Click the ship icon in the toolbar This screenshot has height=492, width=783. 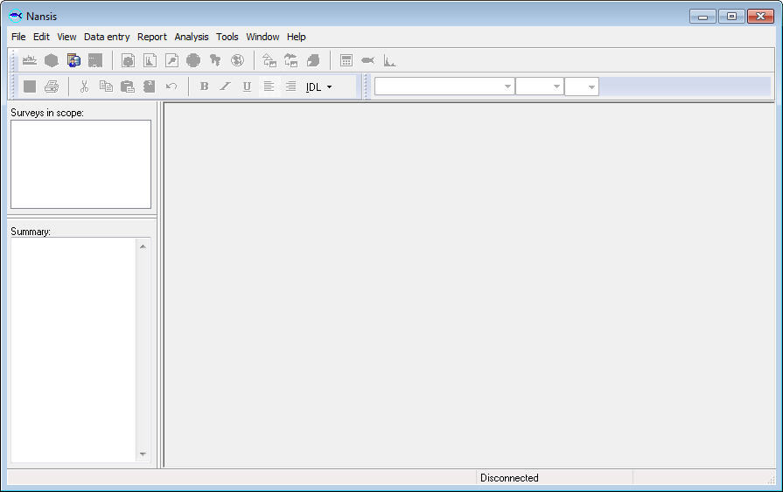pyautogui.click(x=30, y=60)
